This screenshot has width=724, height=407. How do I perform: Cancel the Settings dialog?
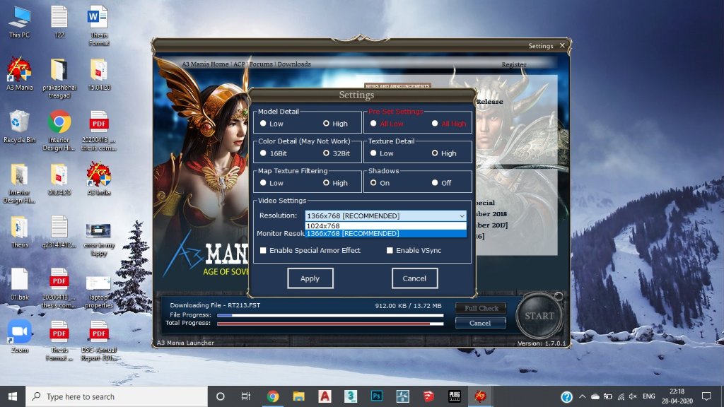(414, 278)
